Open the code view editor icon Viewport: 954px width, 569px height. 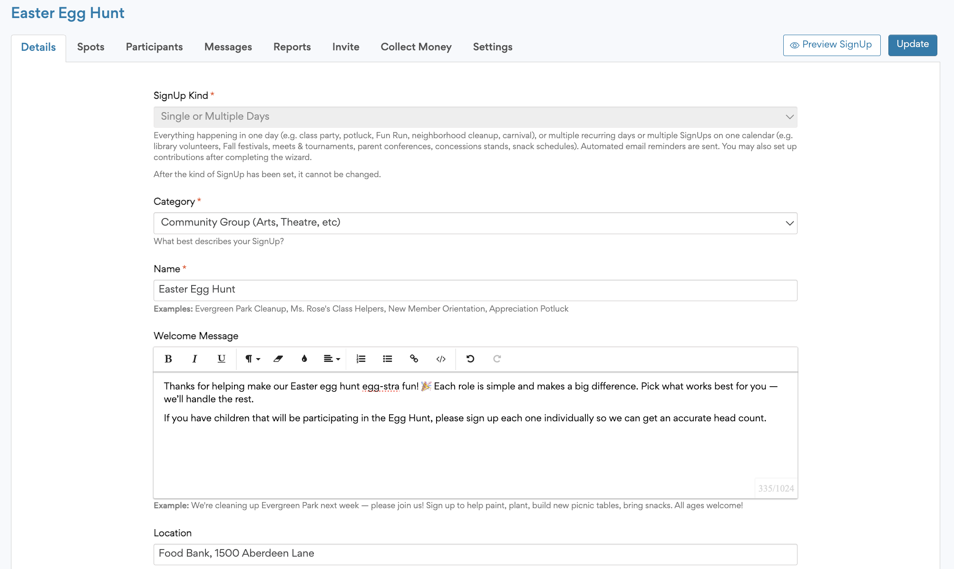pos(440,359)
